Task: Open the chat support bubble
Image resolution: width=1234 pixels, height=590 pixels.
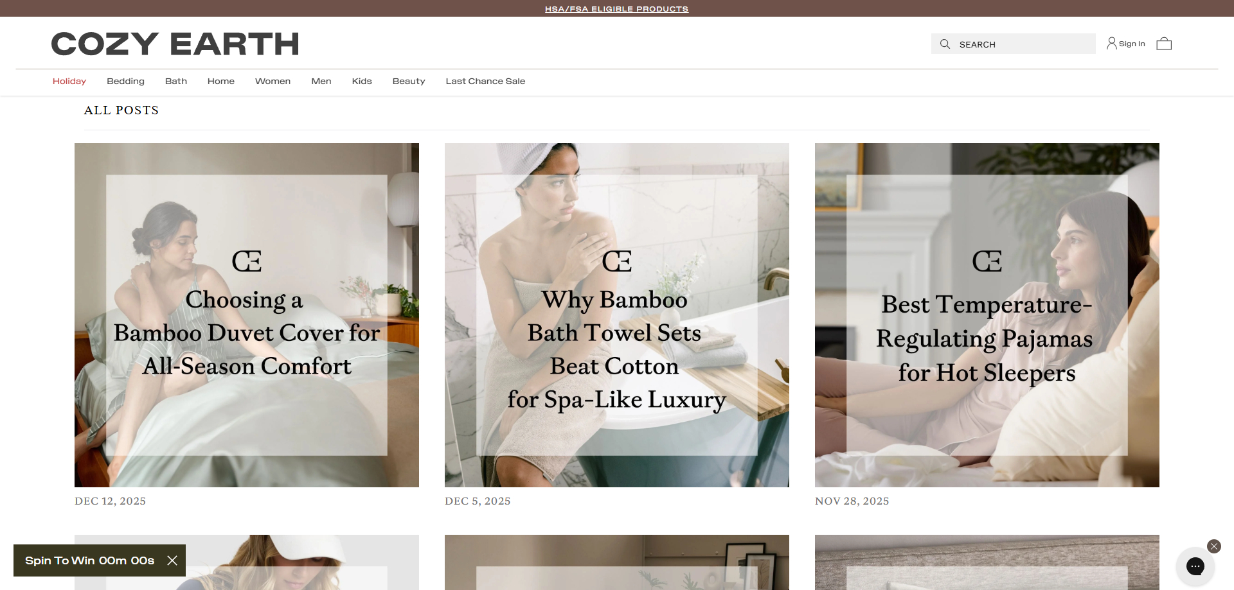Action: pyautogui.click(x=1195, y=566)
